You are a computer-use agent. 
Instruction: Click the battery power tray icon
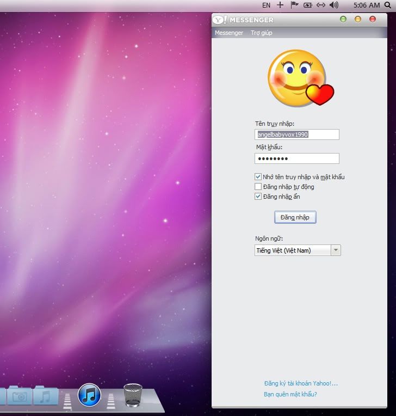[308, 5]
